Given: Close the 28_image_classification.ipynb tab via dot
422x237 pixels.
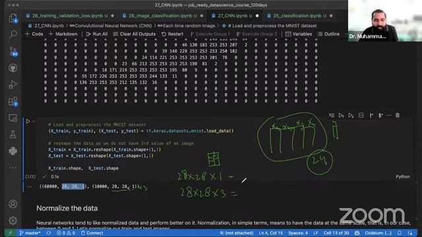Looking at the screenshot, I should coord(202,16).
